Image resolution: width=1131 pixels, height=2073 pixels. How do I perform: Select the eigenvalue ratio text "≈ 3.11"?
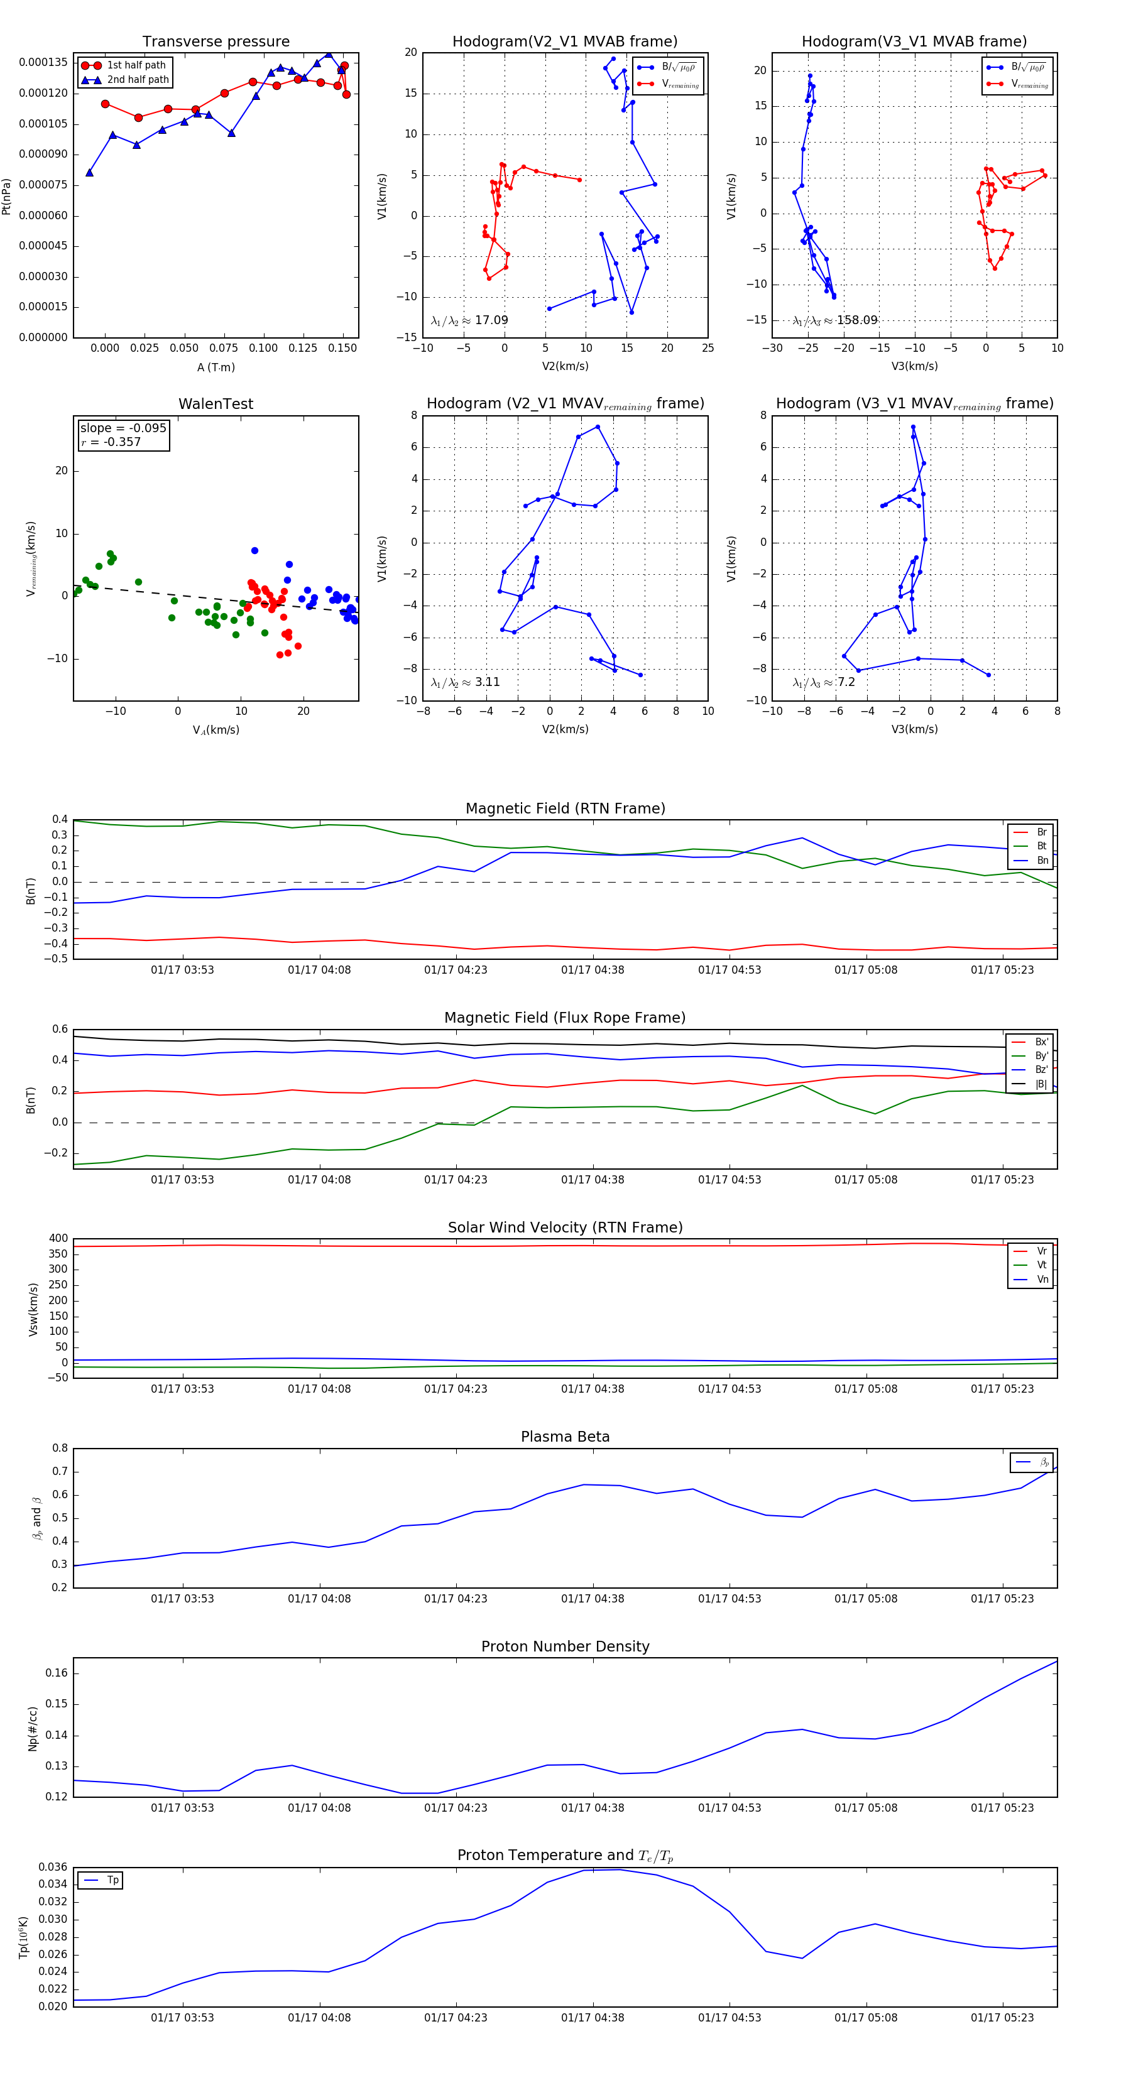481,682
